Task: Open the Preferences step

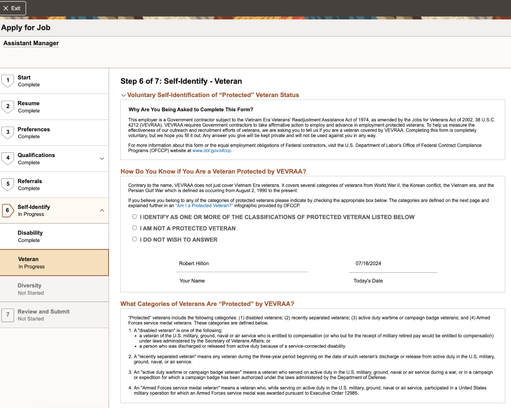Action: coord(54,133)
